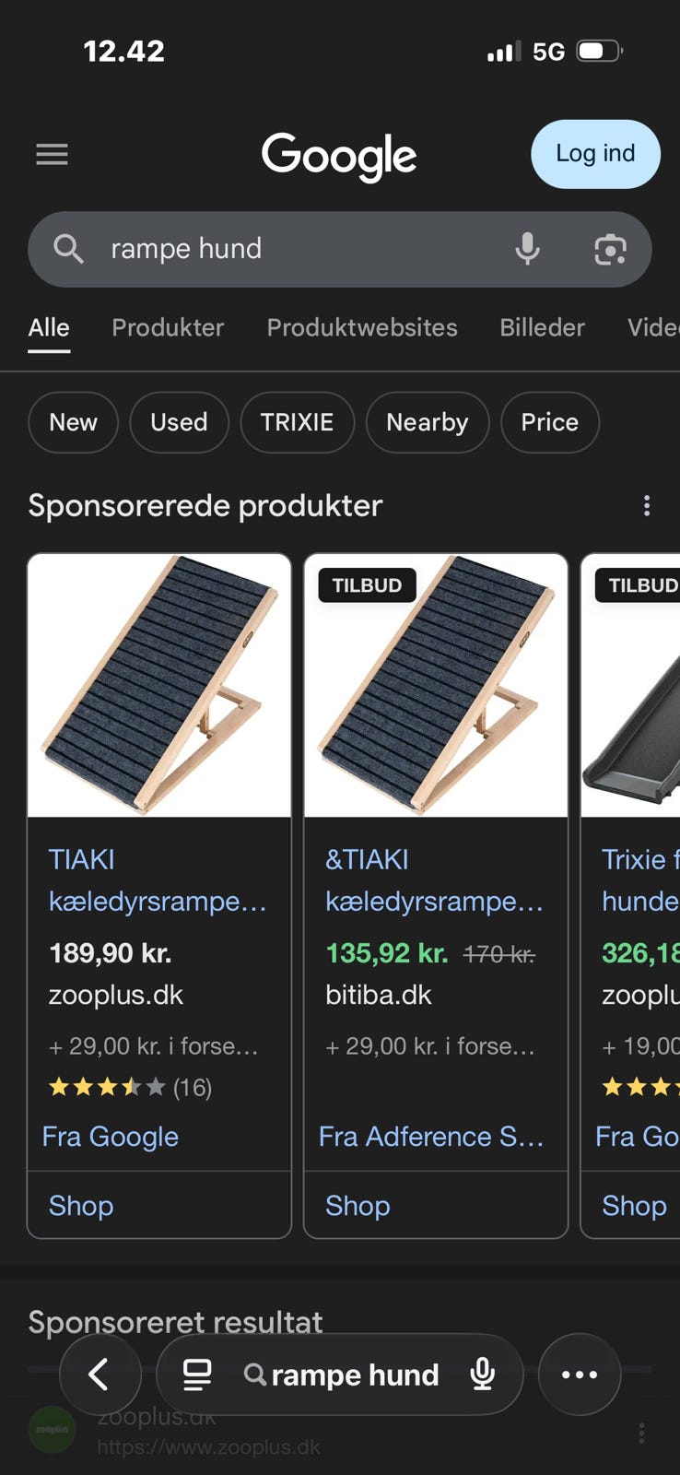Enable the Nearby filter chip
The image size is (680, 1475).
click(x=427, y=422)
